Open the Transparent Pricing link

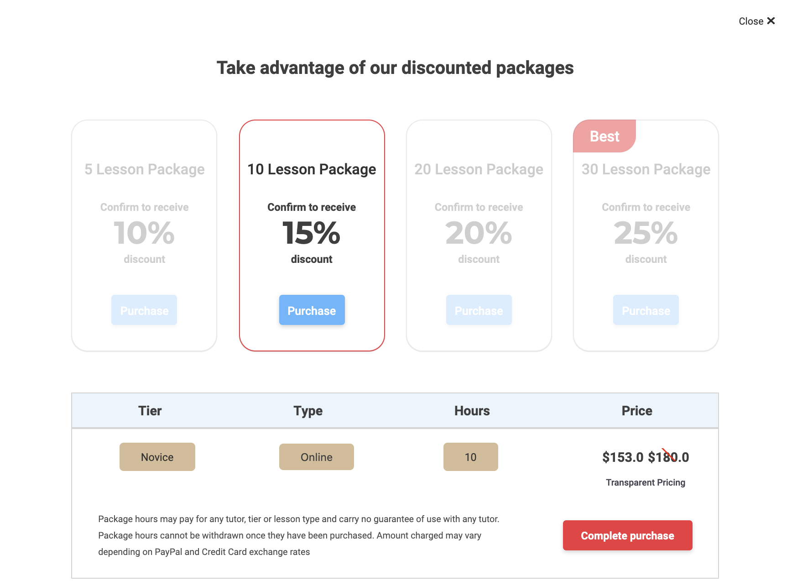point(645,482)
